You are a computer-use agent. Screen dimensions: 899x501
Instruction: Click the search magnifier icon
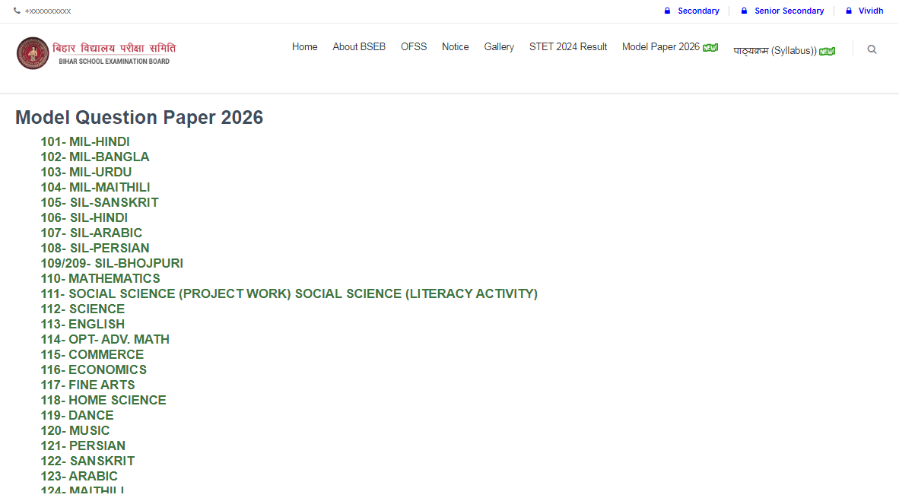tap(872, 49)
